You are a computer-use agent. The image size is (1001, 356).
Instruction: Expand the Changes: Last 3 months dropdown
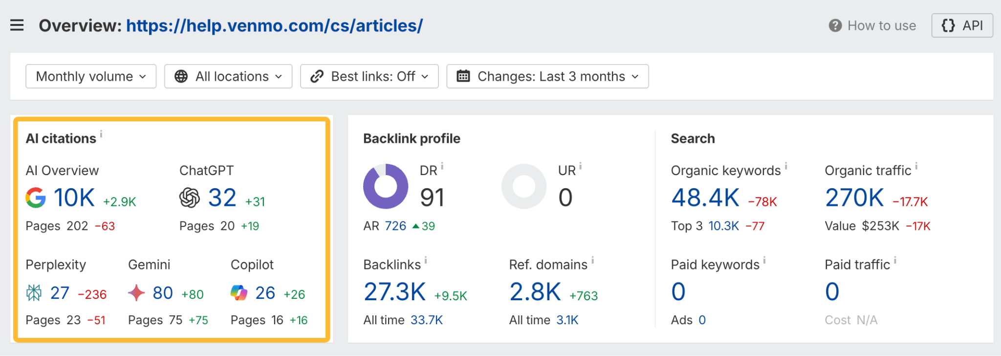point(547,76)
